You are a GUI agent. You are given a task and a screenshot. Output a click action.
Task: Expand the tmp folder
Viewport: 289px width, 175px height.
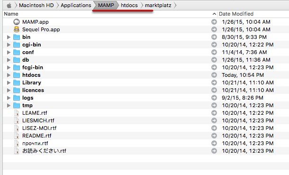[9, 105]
